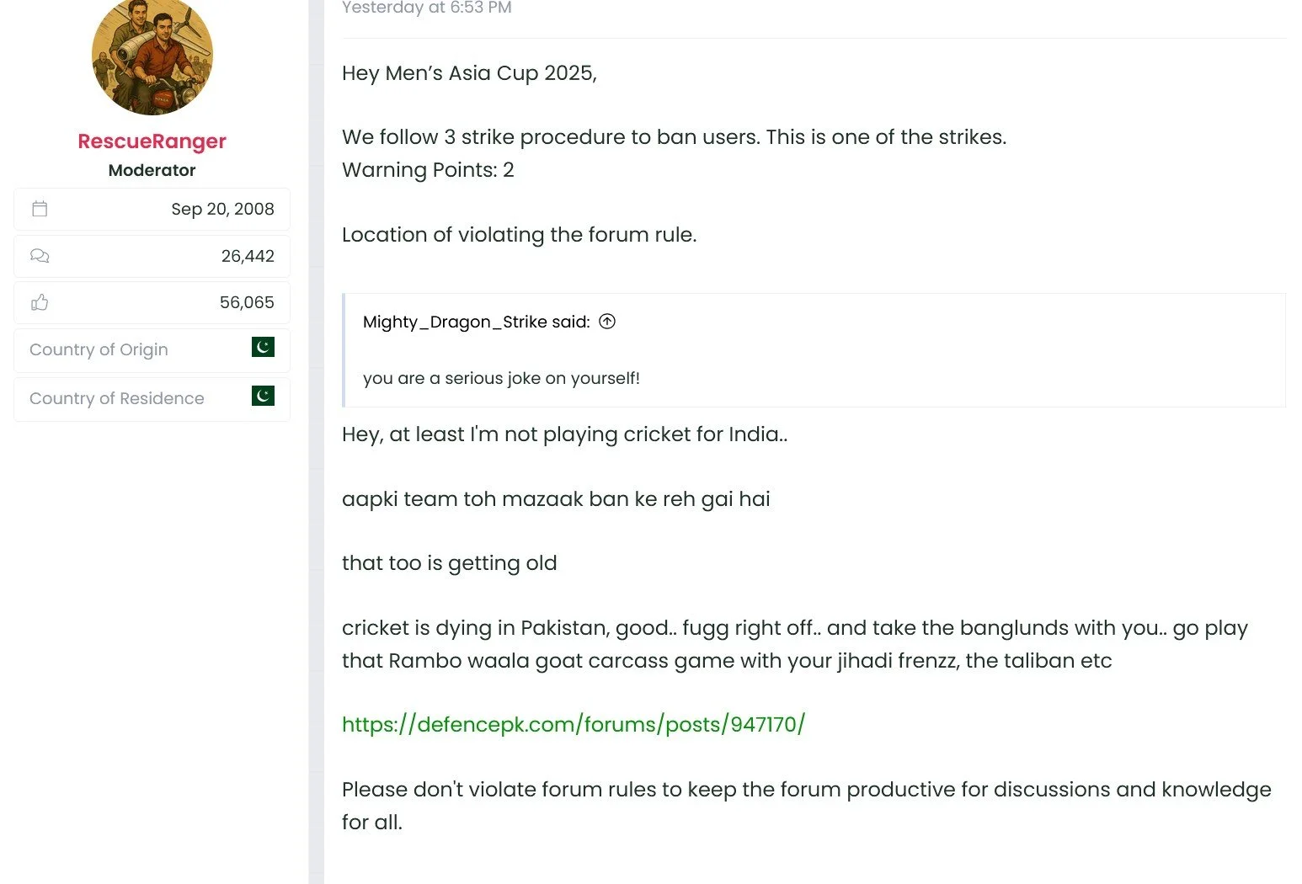Jump to the quoted post via up-arrow icon
The height and width of the screenshot is (884, 1302).
click(x=607, y=321)
